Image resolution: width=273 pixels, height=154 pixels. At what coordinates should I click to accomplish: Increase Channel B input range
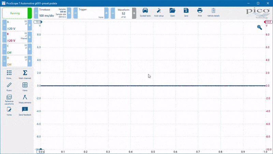pos(30,37)
